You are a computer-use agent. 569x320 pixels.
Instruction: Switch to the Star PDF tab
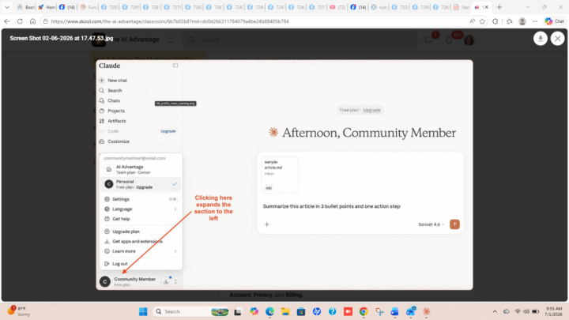[x=462, y=7]
